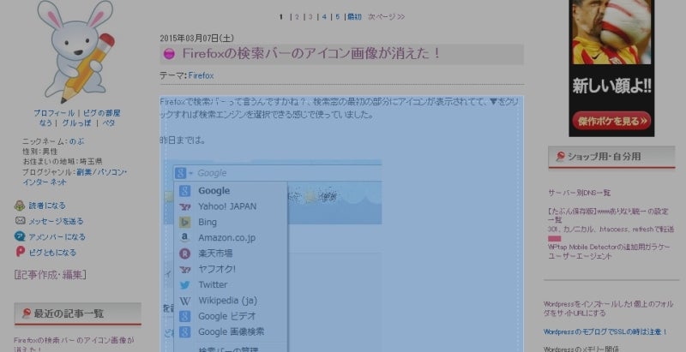686x352 pixels.
Task: Click the search engine dropdown arrow in screenshot
Action: [x=191, y=173]
